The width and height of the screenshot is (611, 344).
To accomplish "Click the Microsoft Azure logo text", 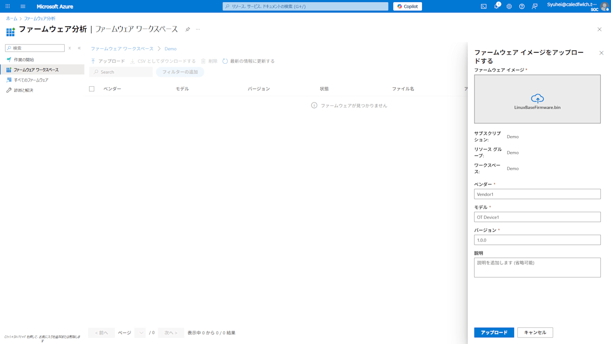I will click(55, 7).
